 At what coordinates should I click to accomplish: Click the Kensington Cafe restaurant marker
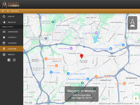[x=46, y=59]
